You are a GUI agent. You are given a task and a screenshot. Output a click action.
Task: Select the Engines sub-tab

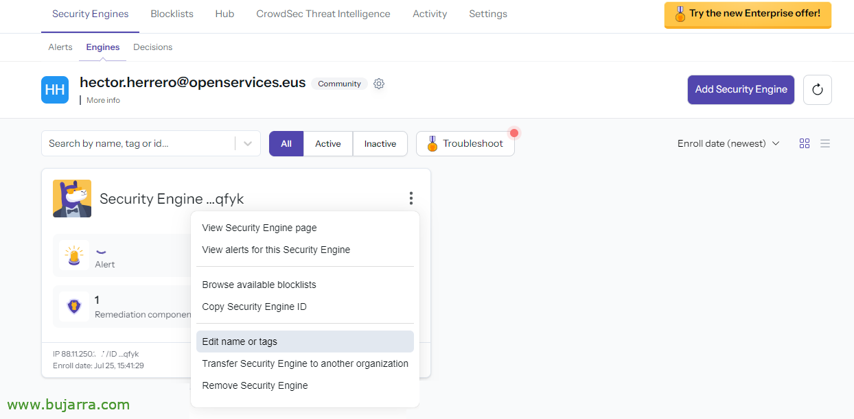[103, 47]
